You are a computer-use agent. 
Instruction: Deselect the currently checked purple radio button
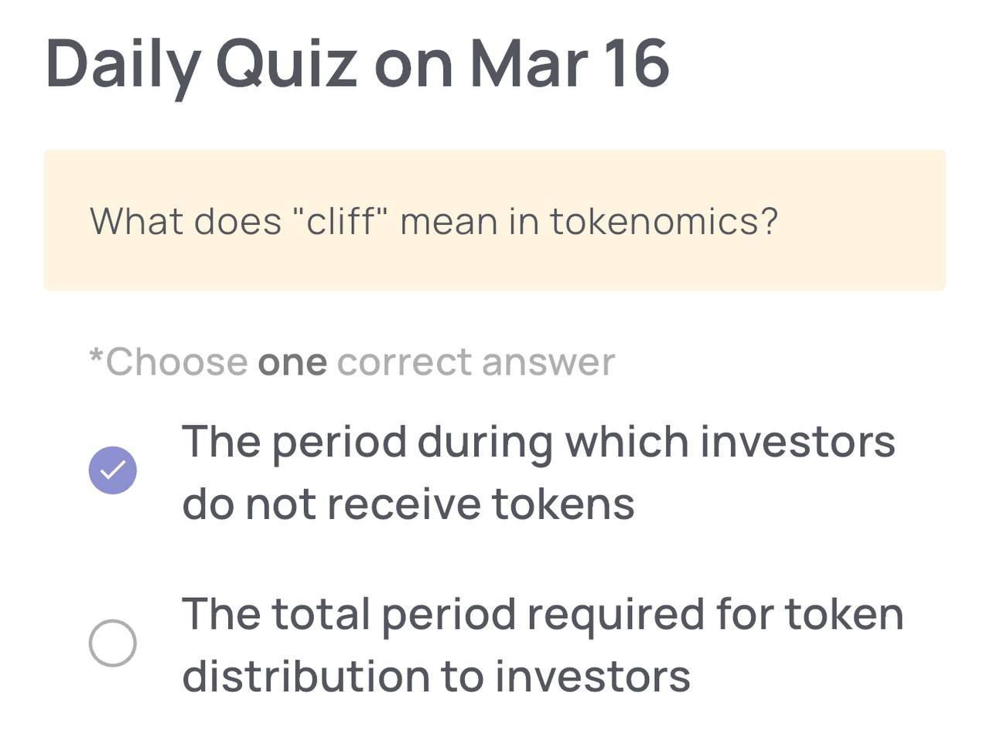click(114, 469)
